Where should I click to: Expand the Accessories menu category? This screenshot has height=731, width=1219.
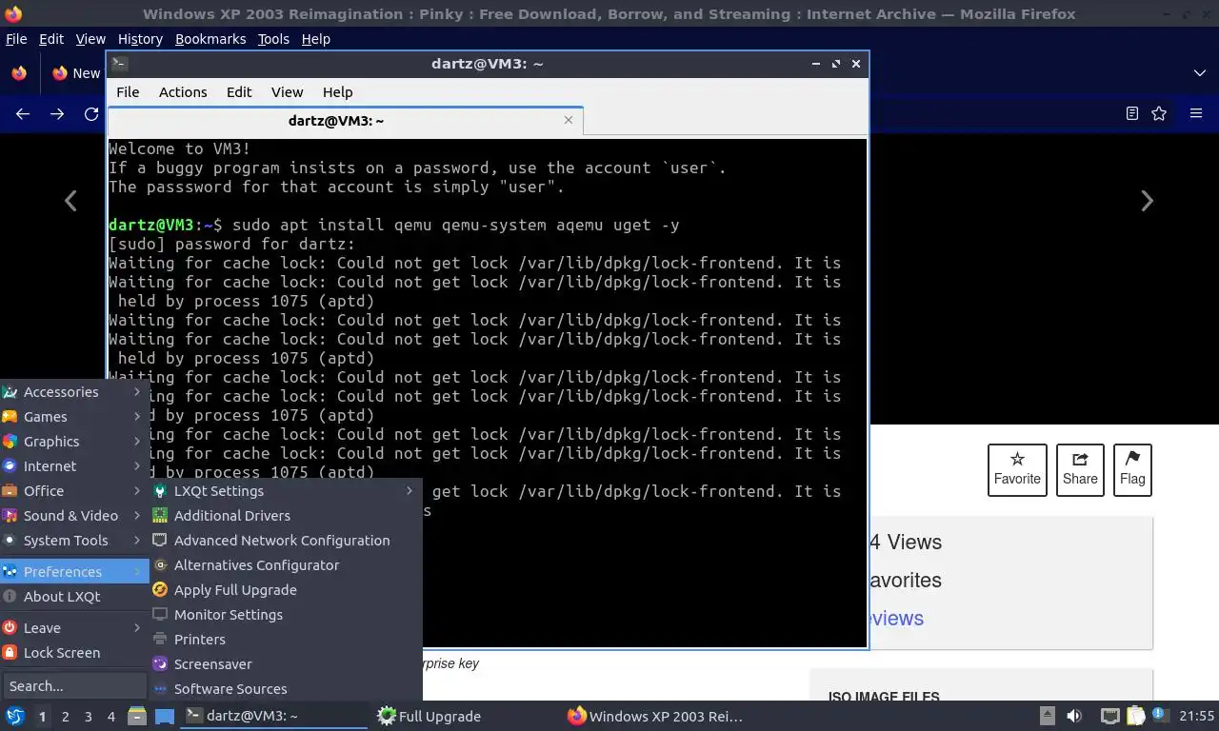(x=74, y=392)
